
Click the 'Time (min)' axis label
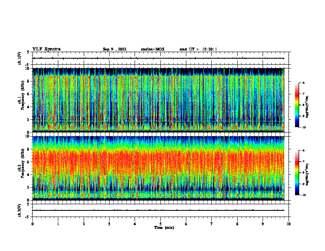click(164, 228)
